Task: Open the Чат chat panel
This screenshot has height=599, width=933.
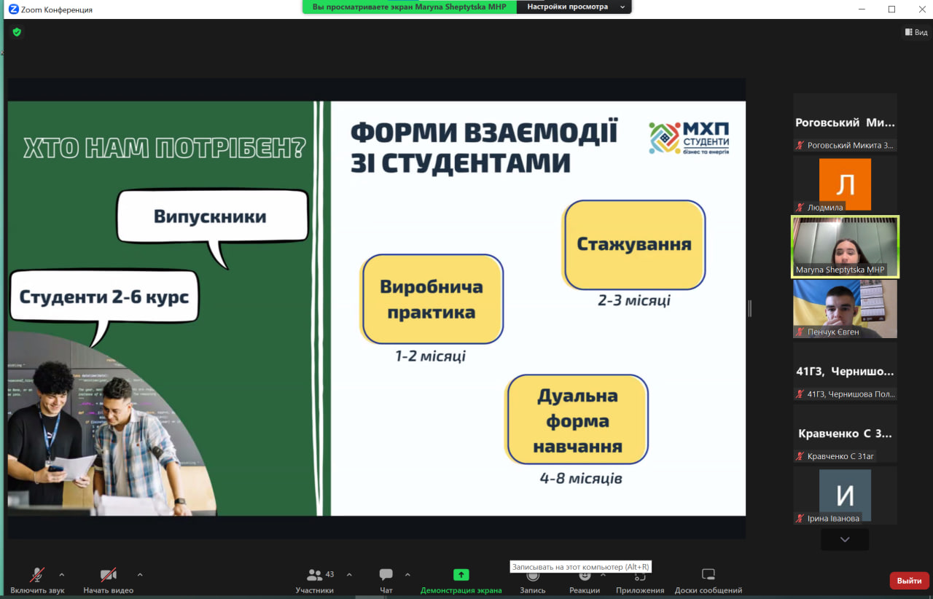Action: click(x=386, y=581)
